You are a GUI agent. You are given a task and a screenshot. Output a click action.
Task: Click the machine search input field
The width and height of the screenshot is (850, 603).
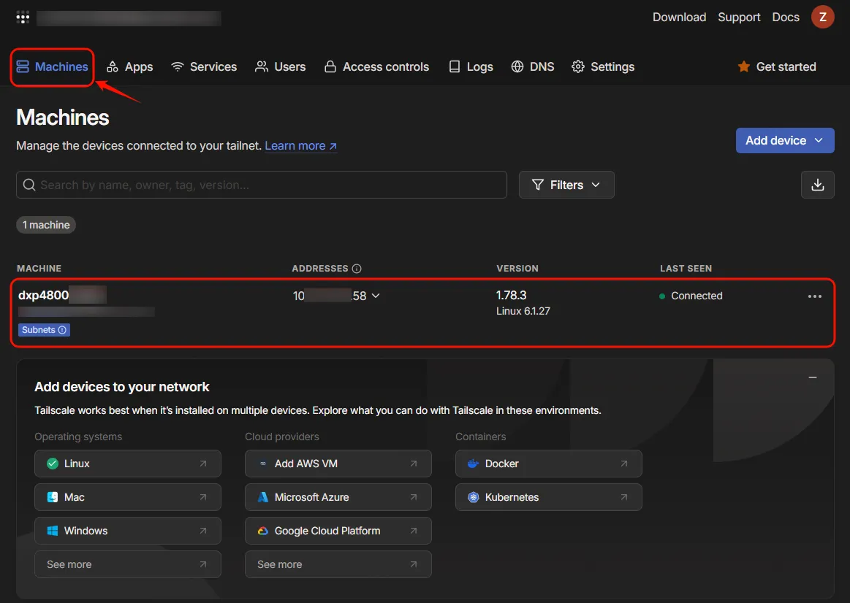pyautogui.click(x=261, y=185)
